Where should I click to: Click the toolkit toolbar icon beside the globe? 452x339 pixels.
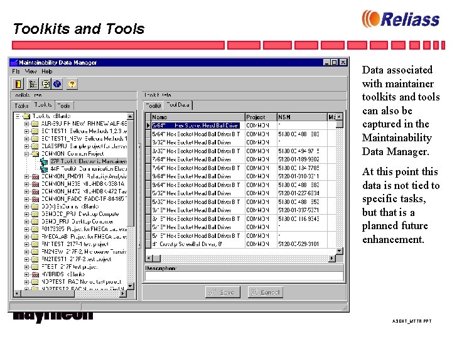(46, 84)
